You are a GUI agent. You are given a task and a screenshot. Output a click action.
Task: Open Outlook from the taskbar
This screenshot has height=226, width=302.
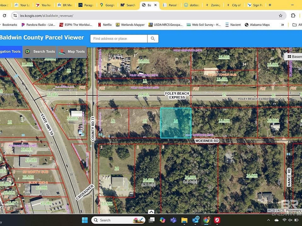pos(195,220)
